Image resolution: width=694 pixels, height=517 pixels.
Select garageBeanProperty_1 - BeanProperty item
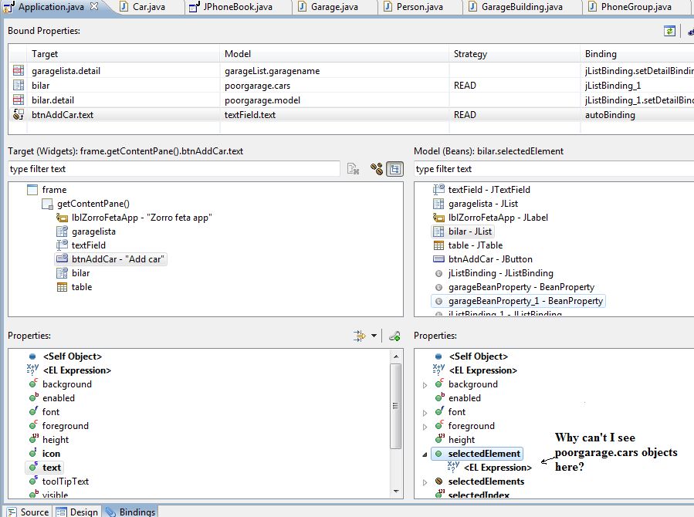(526, 301)
